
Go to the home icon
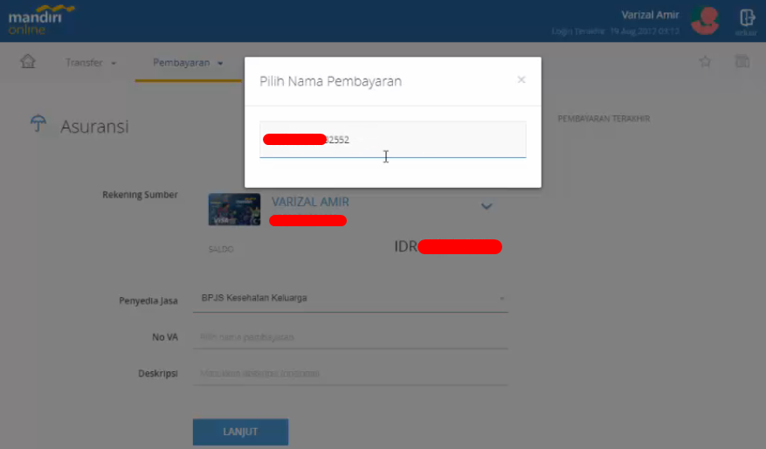pyautogui.click(x=28, y=61)
